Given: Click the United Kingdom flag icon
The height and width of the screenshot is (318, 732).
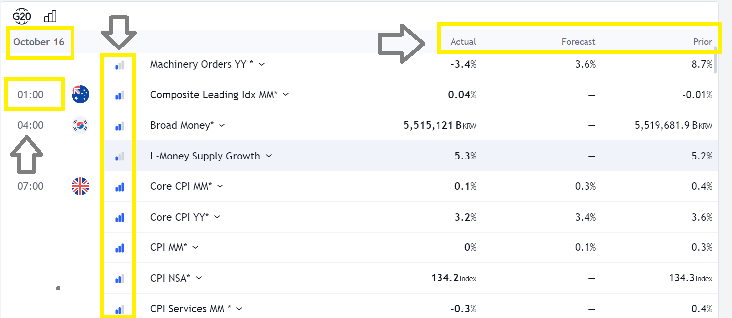Looking at the screenshot, I should [80, 186].
